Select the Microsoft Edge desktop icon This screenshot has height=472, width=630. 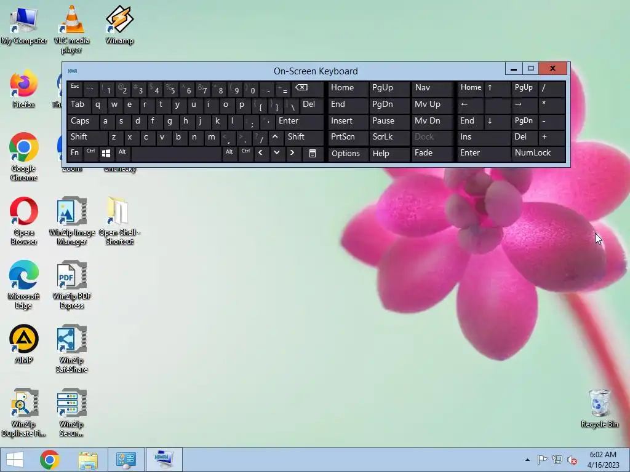point(24,284)
